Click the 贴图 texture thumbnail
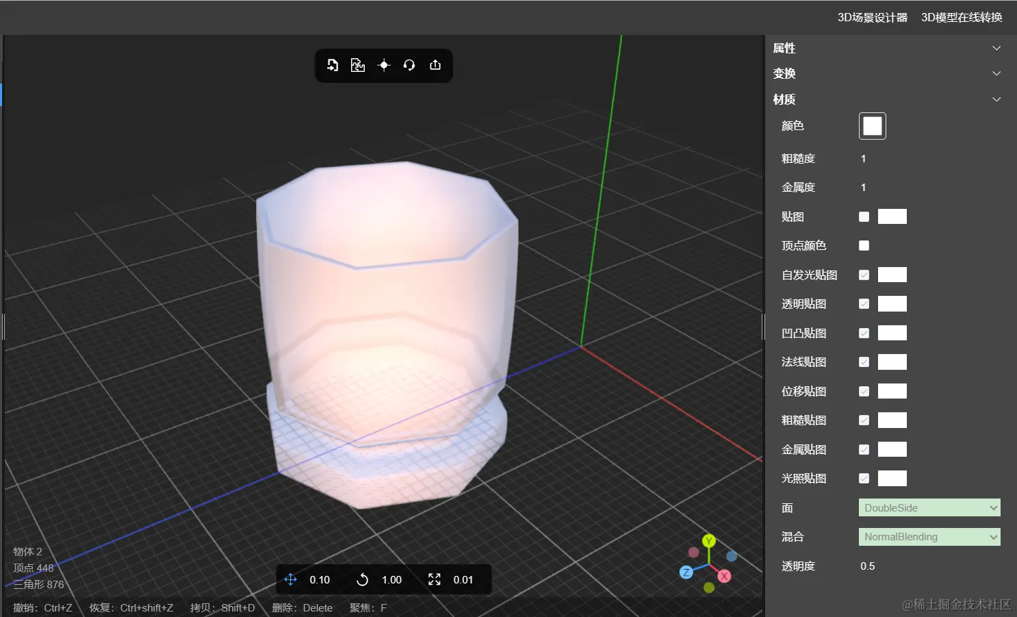1017x617 pixels. [892, 216]
